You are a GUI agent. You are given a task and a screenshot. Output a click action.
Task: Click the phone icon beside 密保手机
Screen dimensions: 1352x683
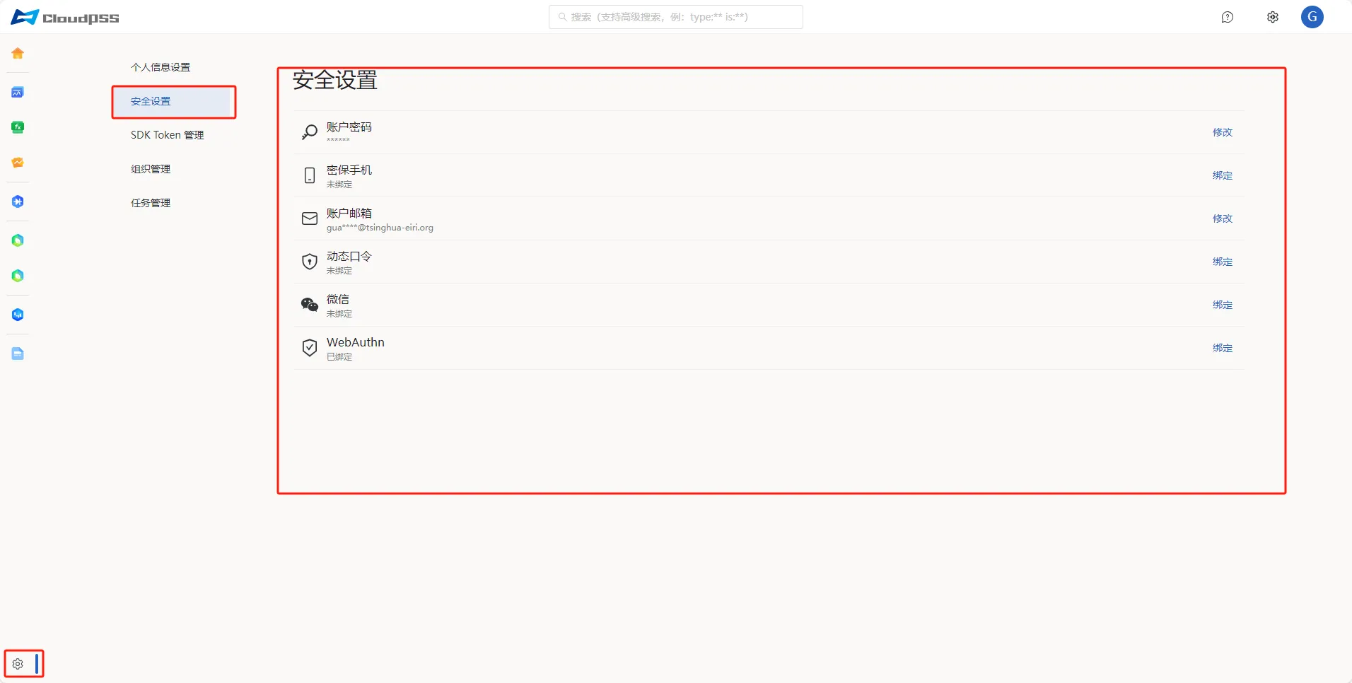tap(310, 175)
